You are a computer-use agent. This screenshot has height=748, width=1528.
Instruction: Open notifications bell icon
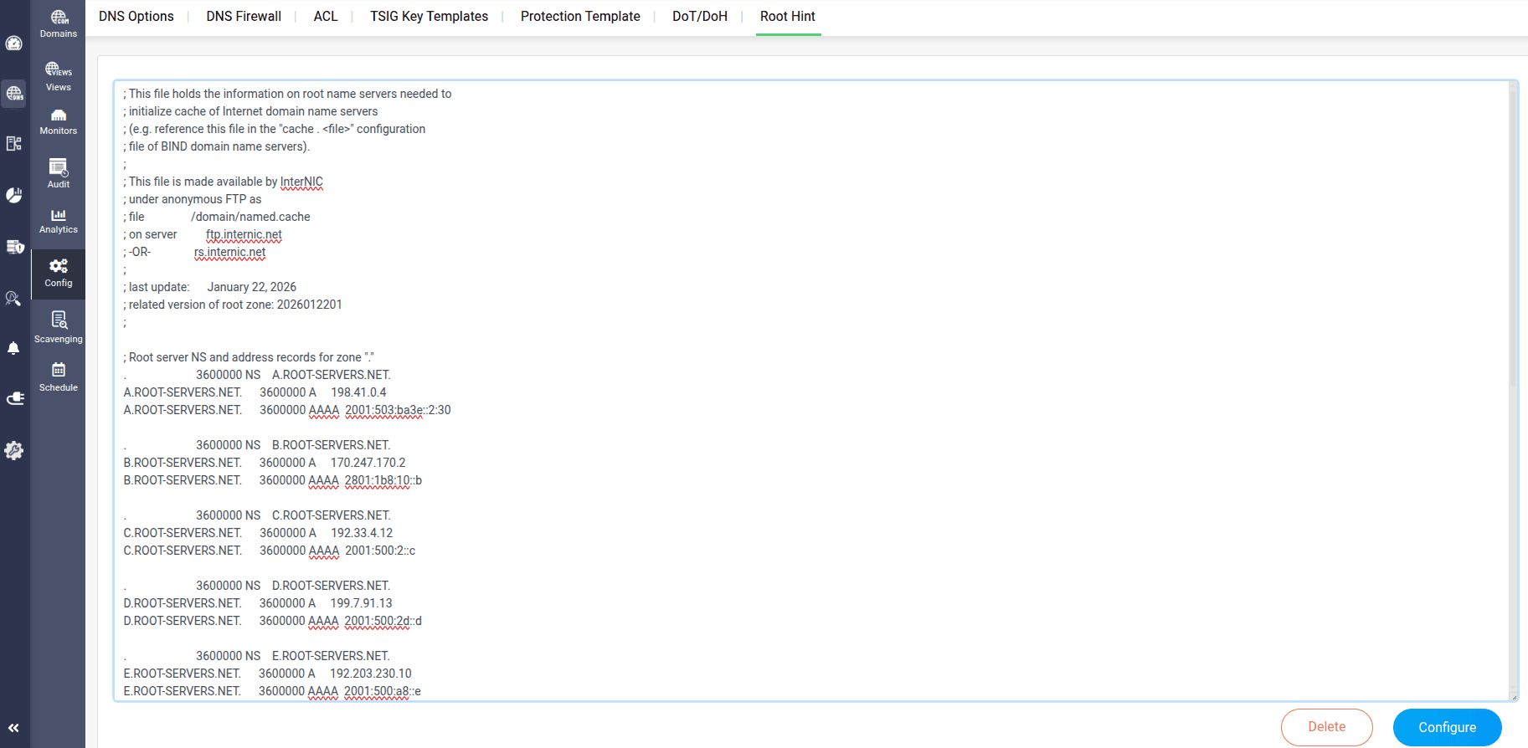(14, 348)
